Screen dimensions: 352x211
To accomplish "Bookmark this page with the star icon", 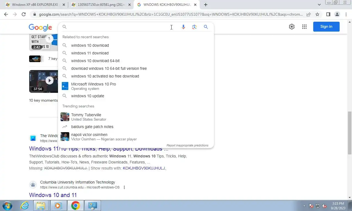I will click(317, 15).
